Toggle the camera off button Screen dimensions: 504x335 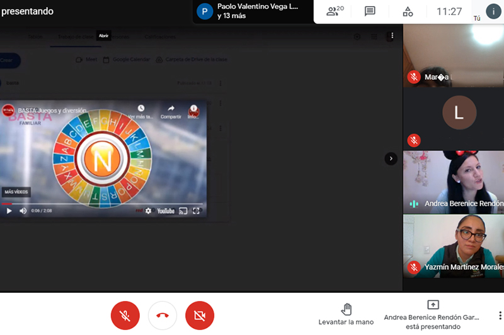[200, 316]
